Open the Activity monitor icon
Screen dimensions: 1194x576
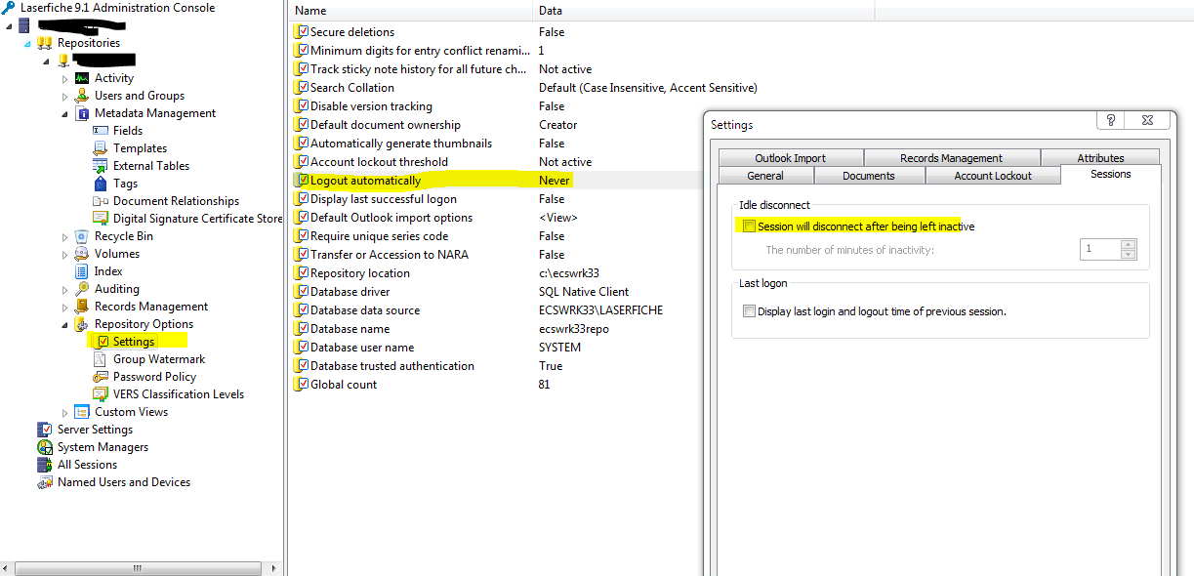82,78
